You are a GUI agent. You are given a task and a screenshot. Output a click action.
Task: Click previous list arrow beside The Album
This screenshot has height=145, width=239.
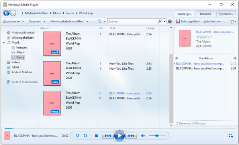pyautogui.click(x=177, y=58)
